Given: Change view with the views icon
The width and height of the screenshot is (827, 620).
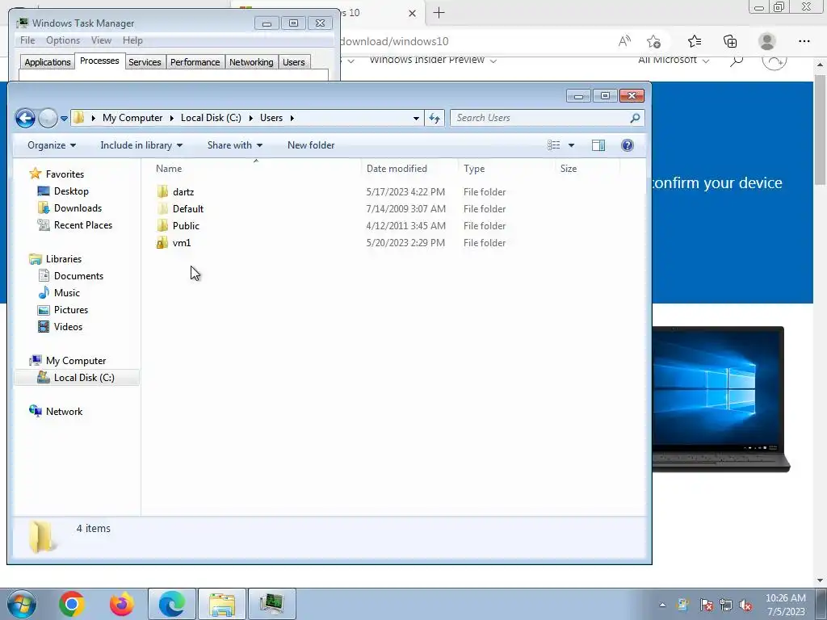Looking at the screenshot, I should pos(553,145).
